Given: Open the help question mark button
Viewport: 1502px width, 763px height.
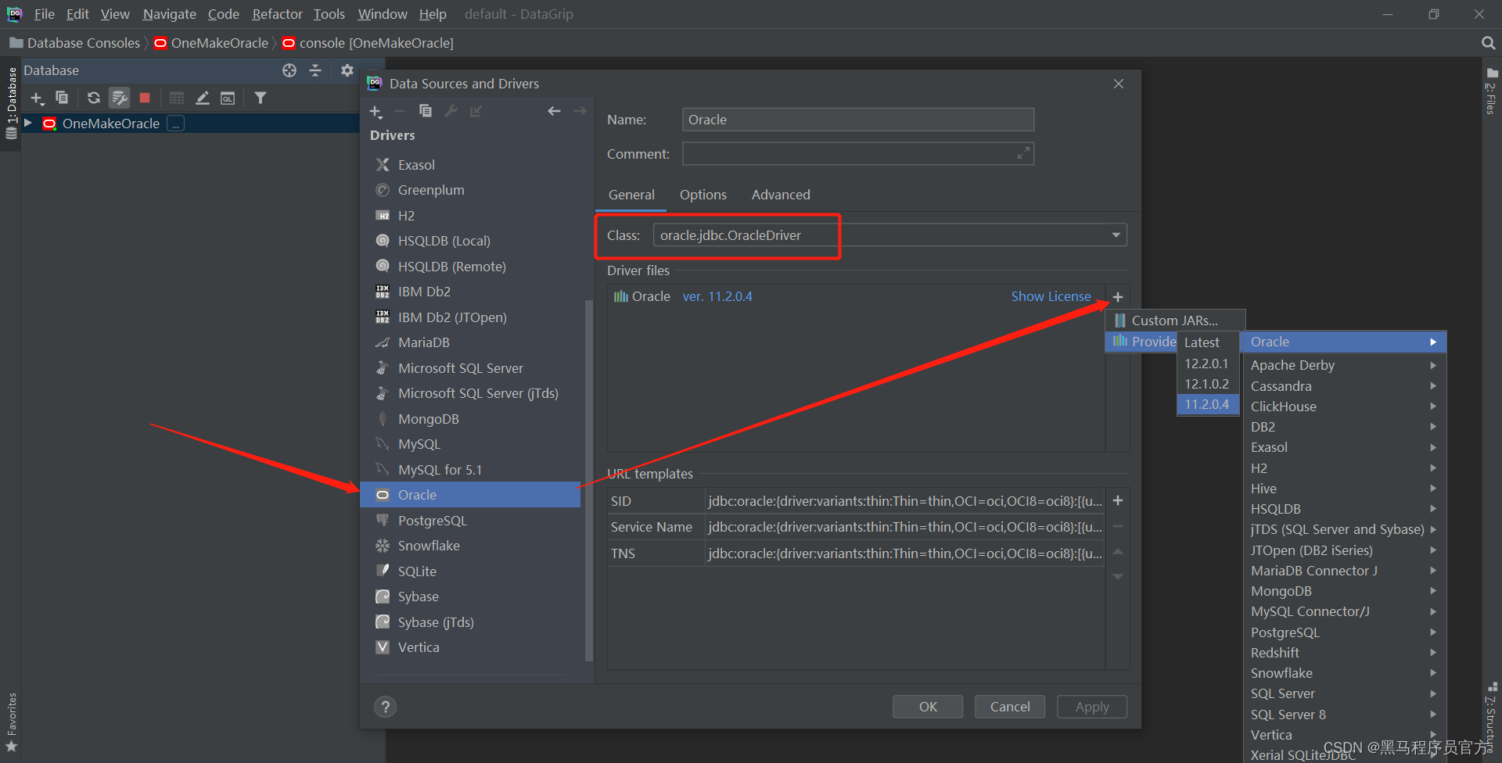Looking at the screenshot, I should point(385,707).
